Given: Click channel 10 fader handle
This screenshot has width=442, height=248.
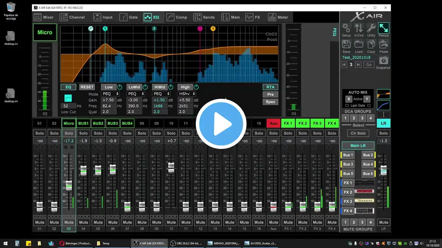Looking at the screenshot, I should [171, 167].
